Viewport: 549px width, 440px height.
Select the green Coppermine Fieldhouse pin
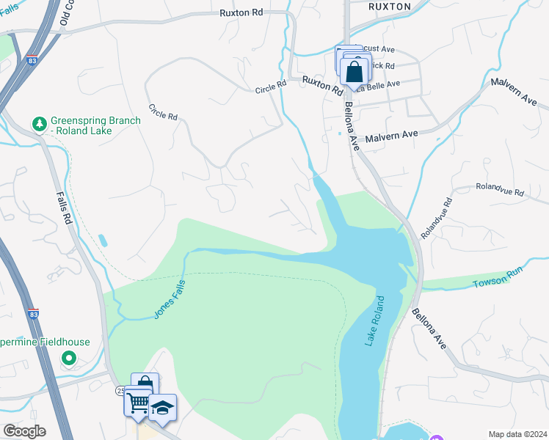click(69, 359)
